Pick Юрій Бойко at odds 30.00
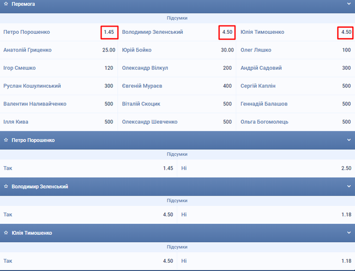Image resolution: width=355 pixels, height=271 pixels. pos(227,50)
